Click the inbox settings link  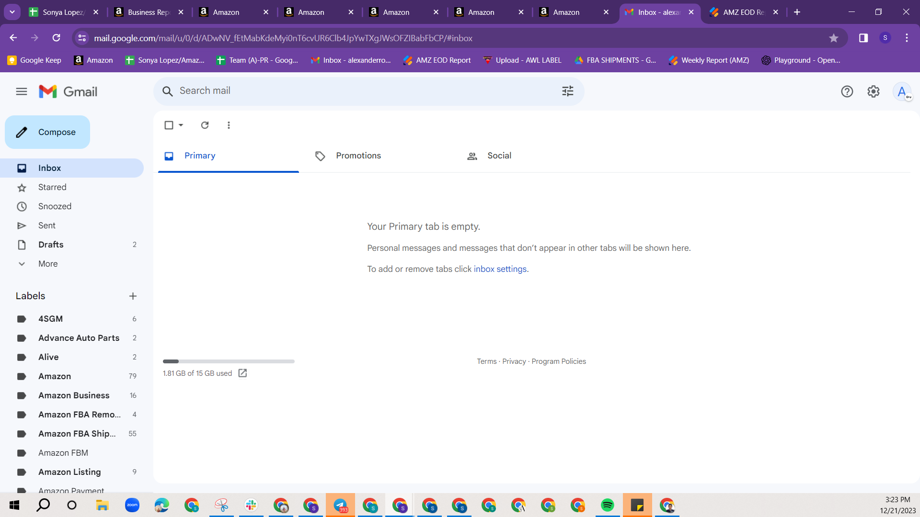coord(500,269)
